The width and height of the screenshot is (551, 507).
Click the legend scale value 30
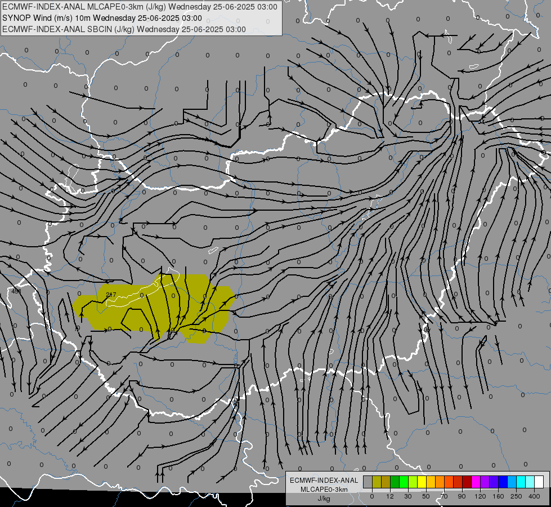point(407,496)
